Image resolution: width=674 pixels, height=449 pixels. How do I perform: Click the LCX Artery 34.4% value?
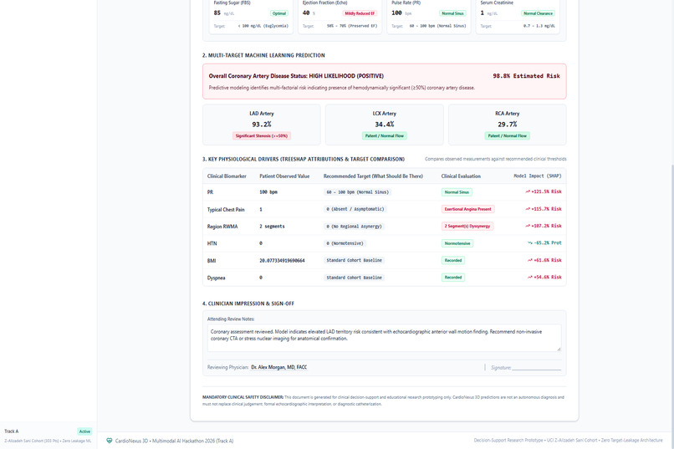(385, 125)
